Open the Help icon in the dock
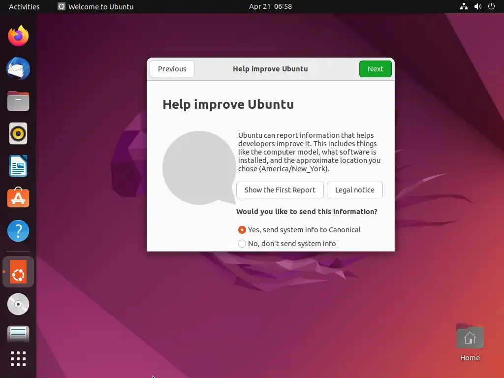This screenshot has width=504, height=378. (18, 231)
